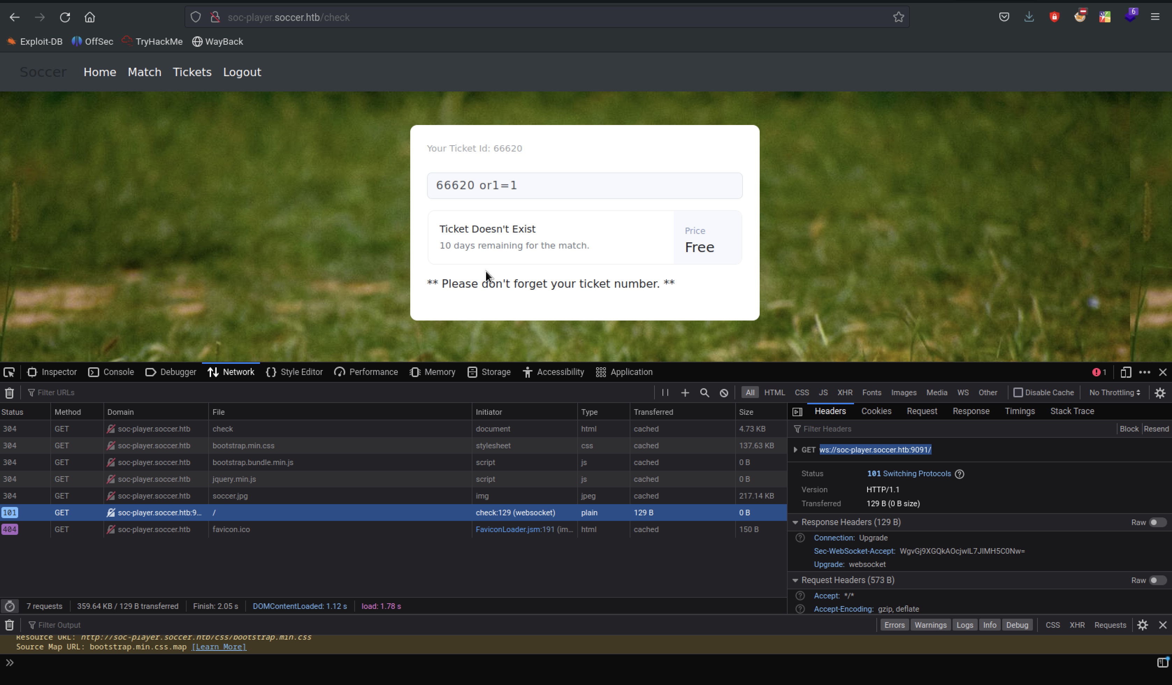Click the Resend button

pos(1156,429)
